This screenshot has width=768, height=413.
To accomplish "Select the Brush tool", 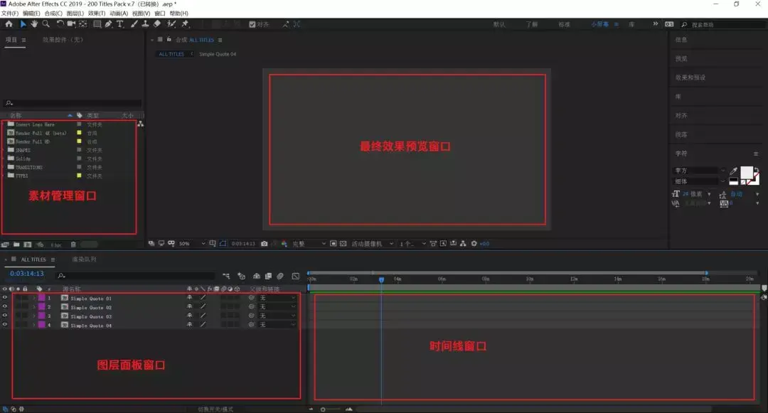I will click(x=134, y=24).
